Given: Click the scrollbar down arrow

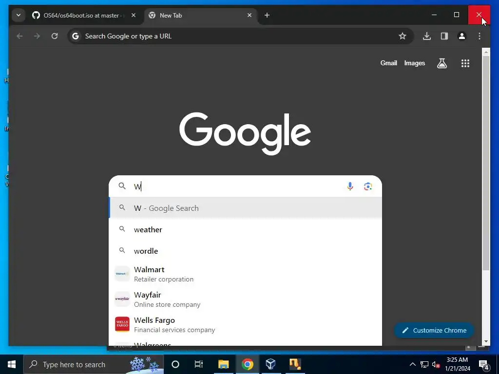Looking at the screenshot, I should [x=486, y=341].
